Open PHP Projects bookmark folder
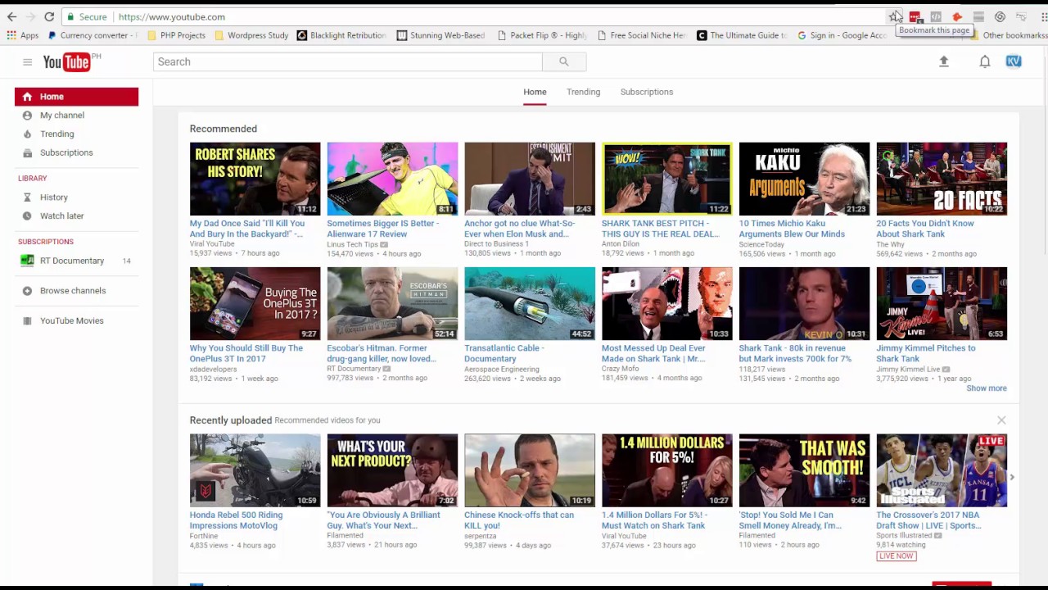 click(x=176, y=35)
